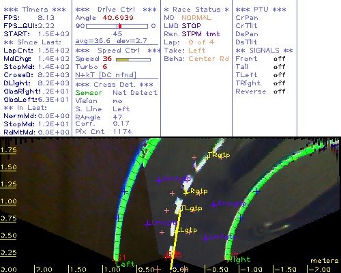Click the green Right lane label
This screenshot has height=273, width=341.
coord(239,259)
